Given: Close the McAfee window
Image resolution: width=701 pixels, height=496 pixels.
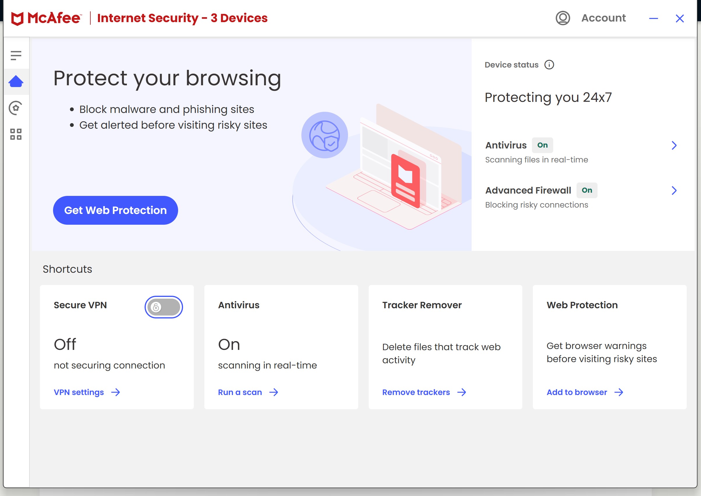Looking at the screenshot, I should [680, 19].
